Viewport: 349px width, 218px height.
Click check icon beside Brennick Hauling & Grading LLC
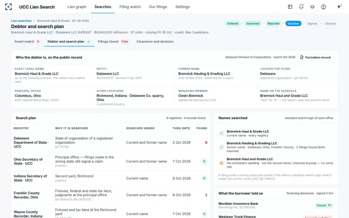point(222,147)
